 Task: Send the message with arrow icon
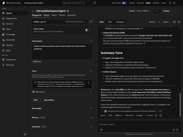point(177,130)
